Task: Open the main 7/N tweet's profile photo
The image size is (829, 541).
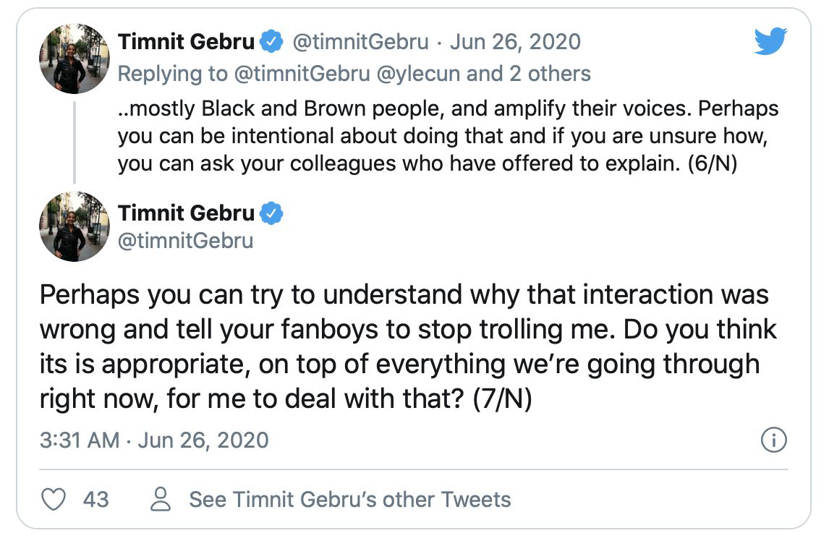Action: point(73,226)
